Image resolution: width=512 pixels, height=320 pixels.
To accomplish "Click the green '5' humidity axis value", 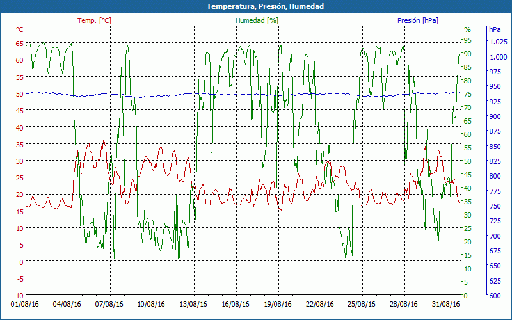I will (x=466, y=282).
